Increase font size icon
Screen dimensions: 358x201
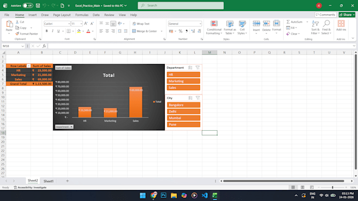click(x=86, y=24)
